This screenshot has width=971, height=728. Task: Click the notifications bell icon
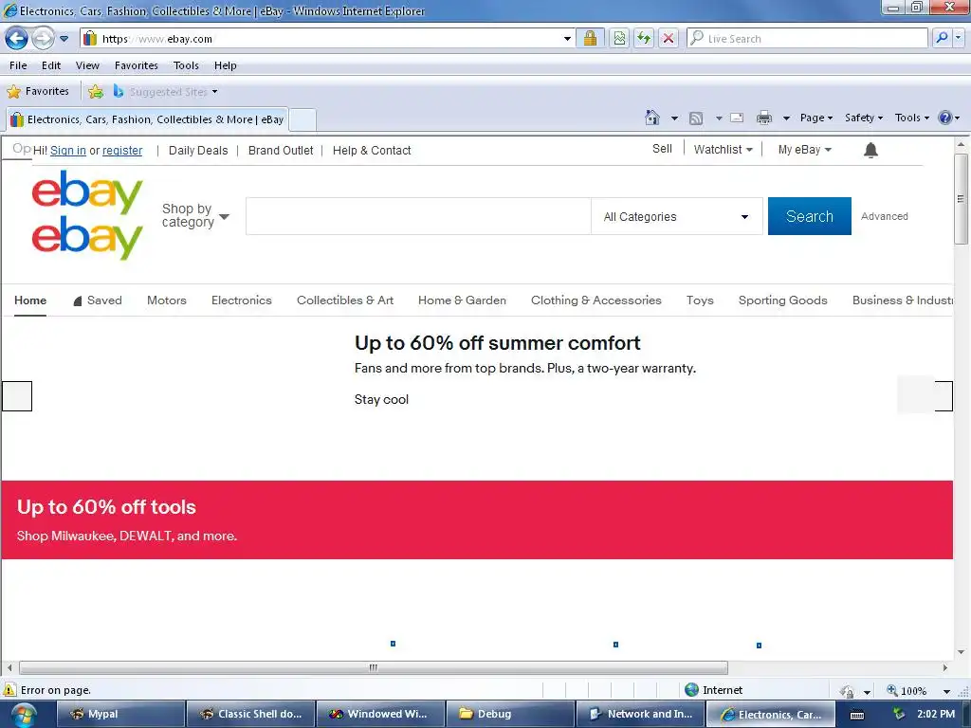[x=870, y=150]
